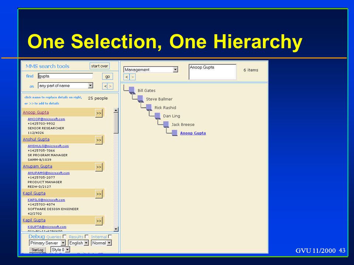Click the start over button
Image resolution: width=354 pixels, height=265 pixels.
(x=100, y=66)
